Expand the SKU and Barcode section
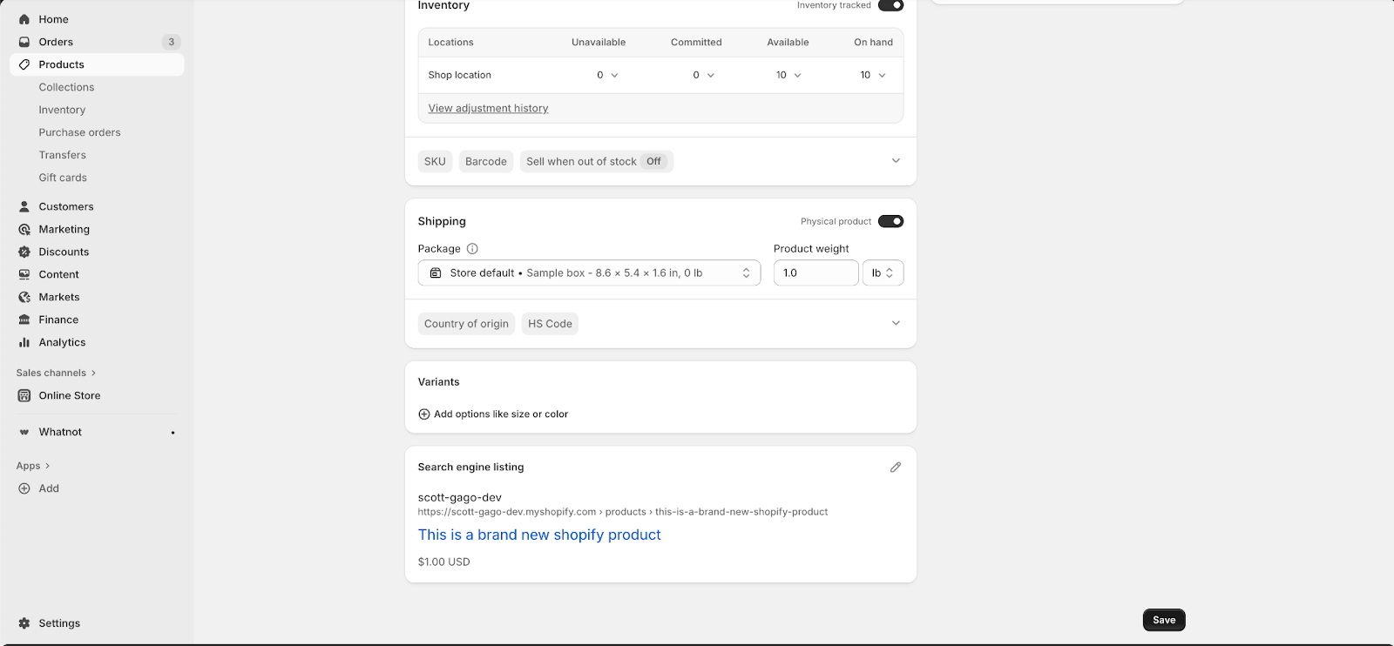The image size is (1394, 646). pos(896,161)
